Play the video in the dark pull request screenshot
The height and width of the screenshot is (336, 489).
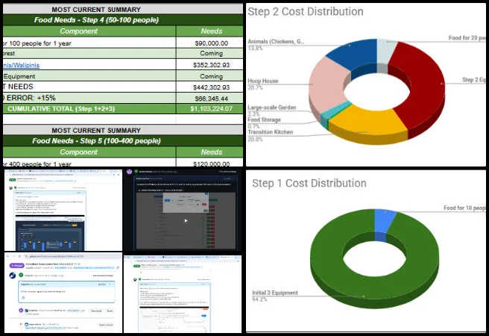tap(186, 220)
